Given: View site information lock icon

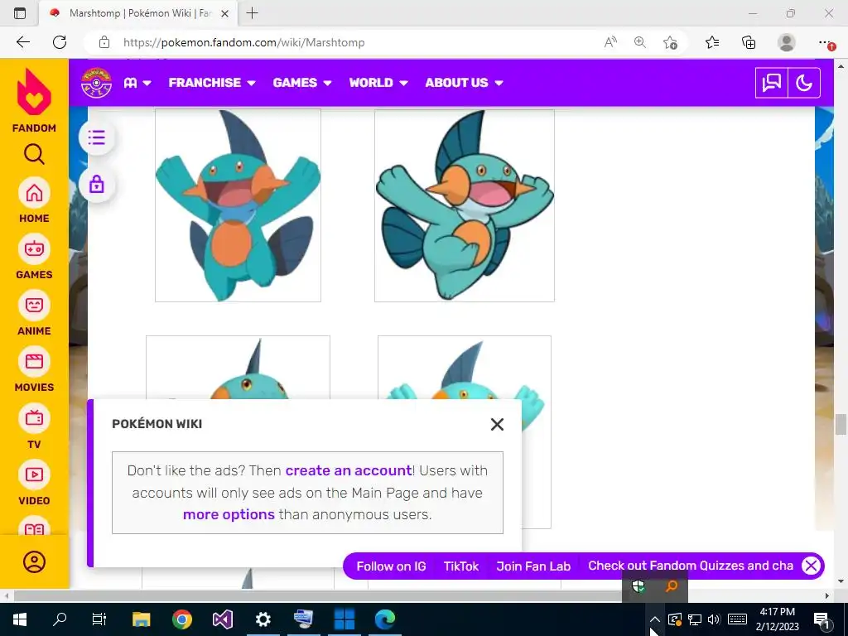Looking at the screenshot, I should point(104,42).
